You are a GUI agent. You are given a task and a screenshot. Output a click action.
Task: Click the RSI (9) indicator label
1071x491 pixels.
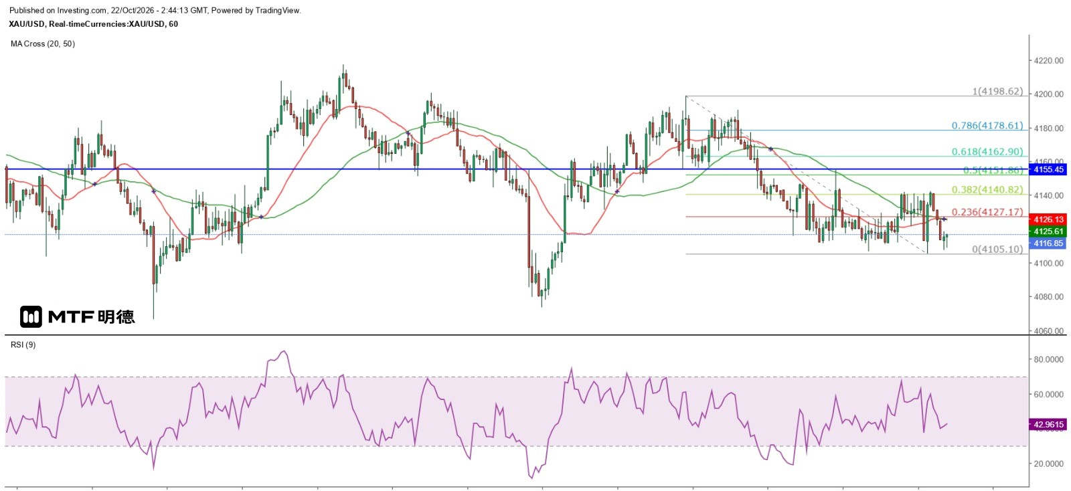pos(23,345)
